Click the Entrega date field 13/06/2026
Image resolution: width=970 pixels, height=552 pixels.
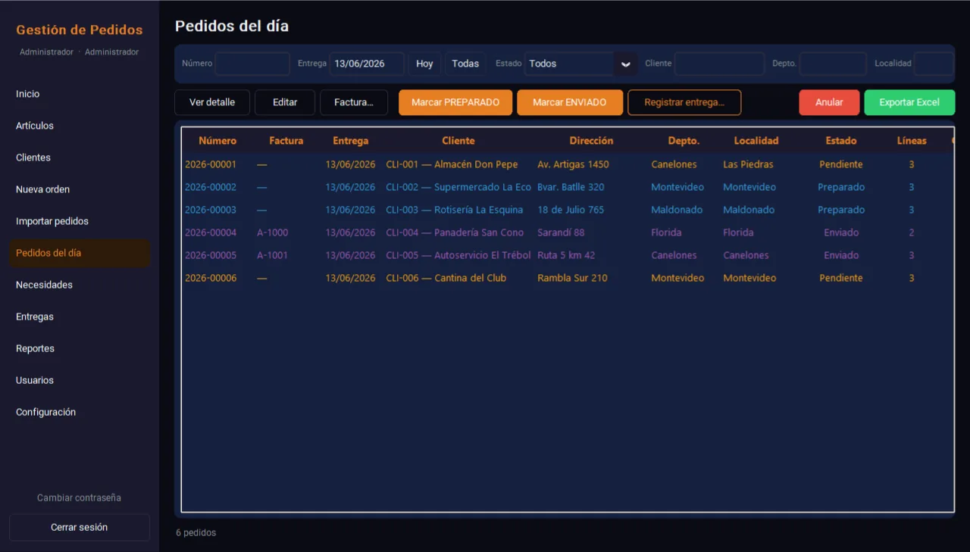click(x=367, y=64)
